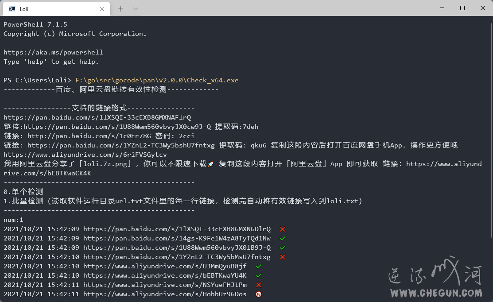
Task: Click the green check beside aliyundrive link U3MmQyuB8jf
Action: pos(259,266)
